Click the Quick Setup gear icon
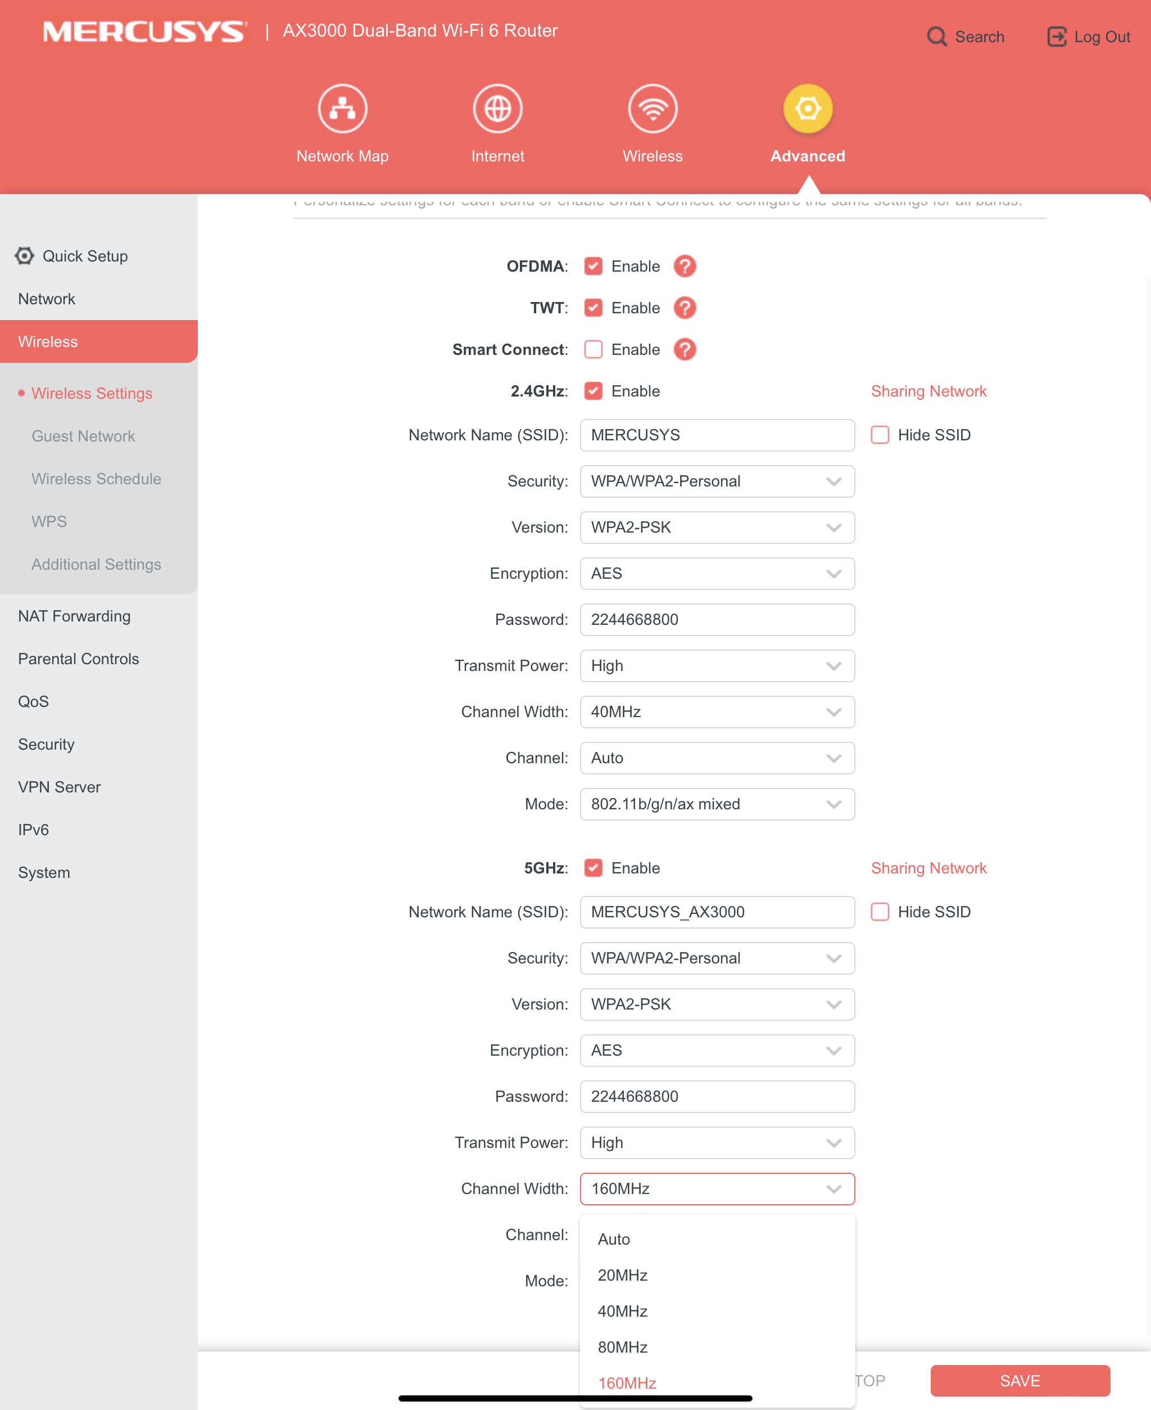Viewport: 1151px width, 1410px height. coord(25,256)
